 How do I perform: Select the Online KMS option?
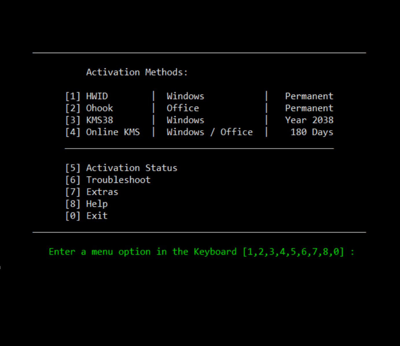tap(103, 132)
